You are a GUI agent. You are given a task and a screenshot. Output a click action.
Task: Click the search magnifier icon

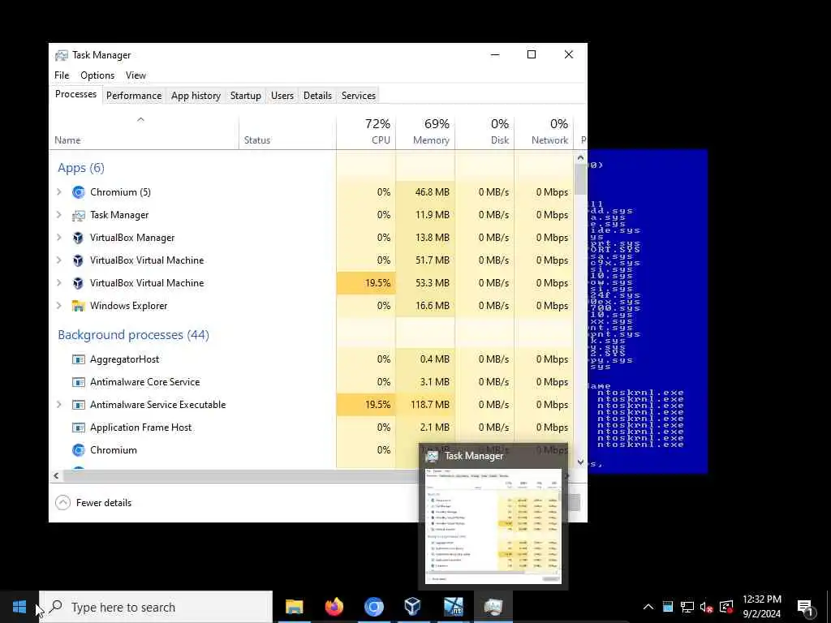point(55,607)
